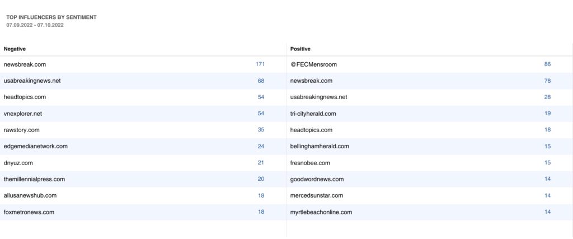Click the 171 count for newsbreak.com
Image resolution: width=573 pixels, height=239 pixels.
[260, 64]
